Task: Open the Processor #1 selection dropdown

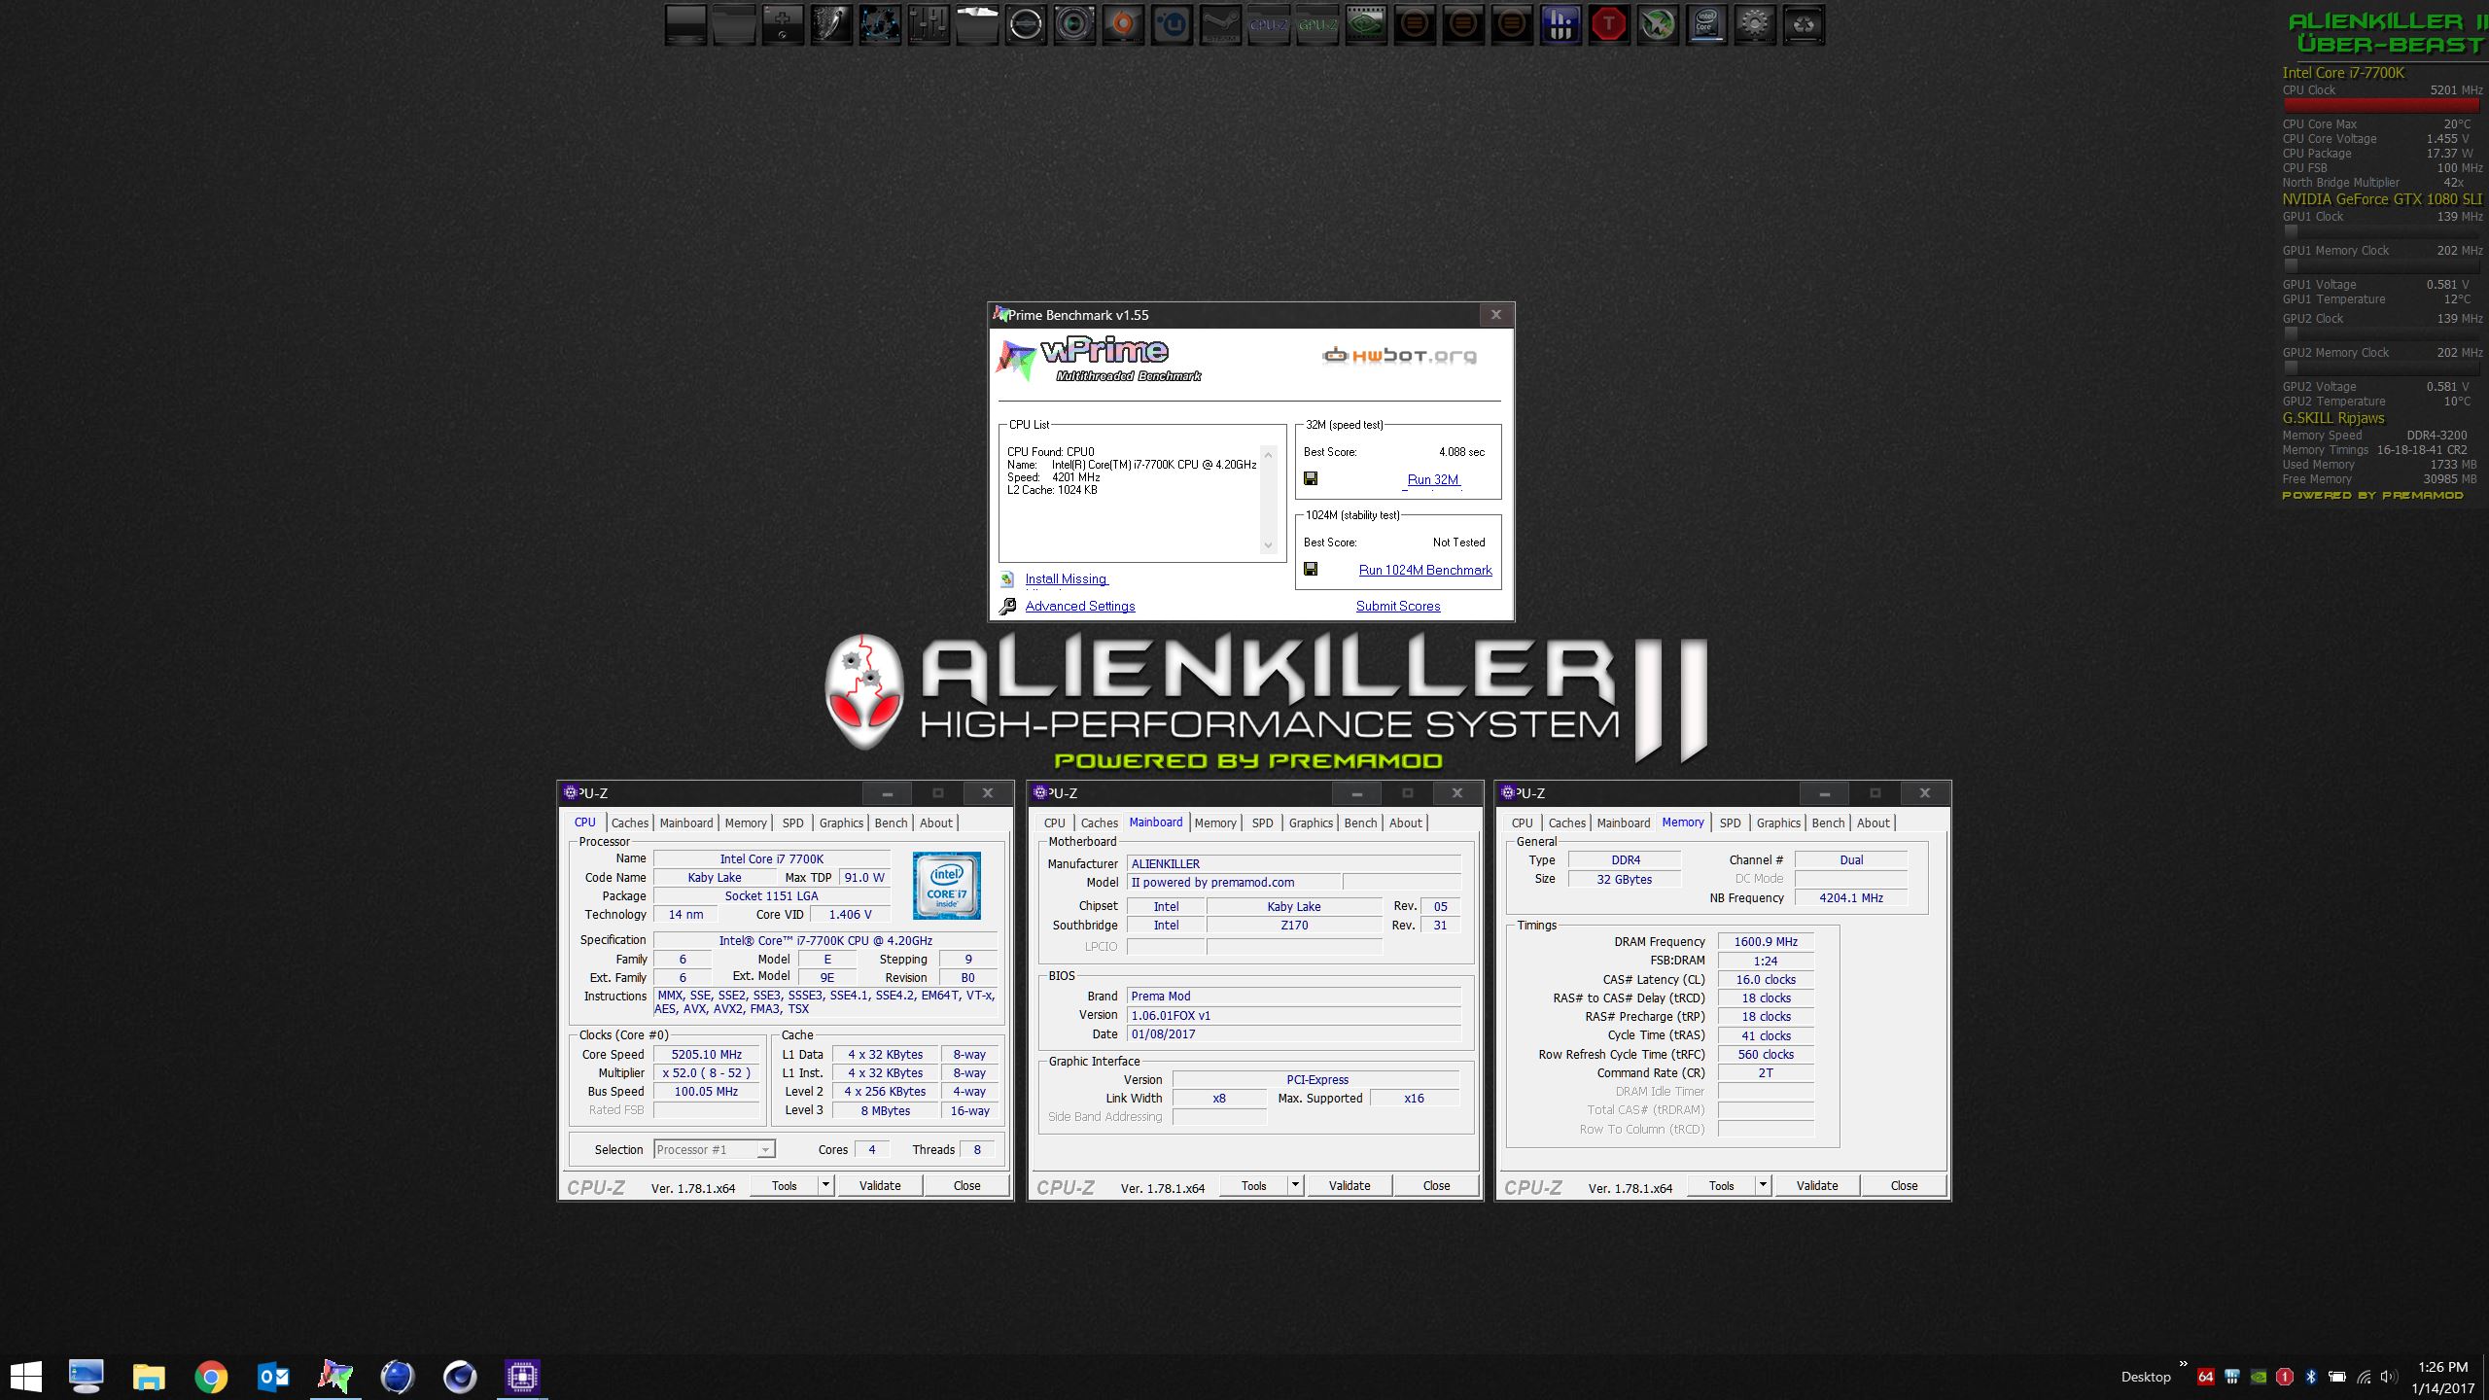Action: tap(765, 1150)
